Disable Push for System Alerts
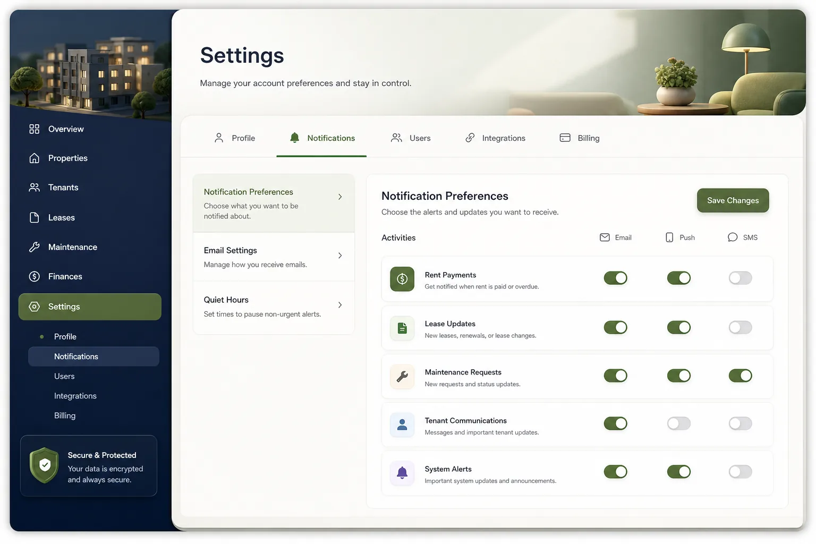The image size is (816, 544). tap(679, 471)
